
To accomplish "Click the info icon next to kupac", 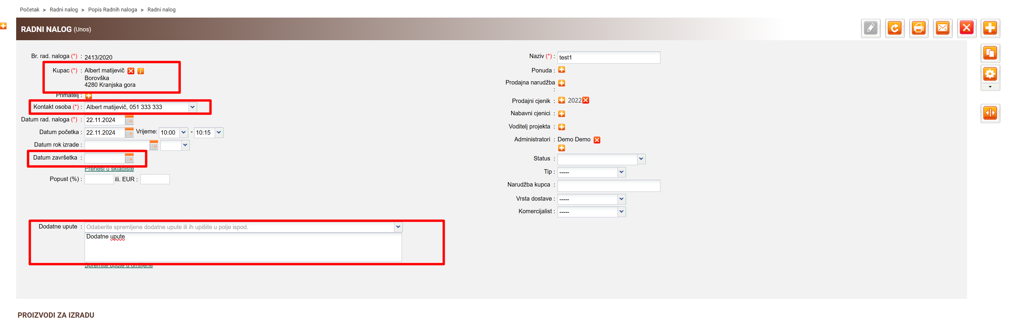I will click(x=141, y=71).
